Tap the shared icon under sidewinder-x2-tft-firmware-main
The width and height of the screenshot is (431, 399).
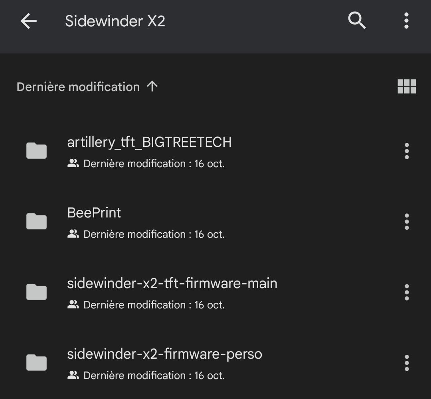click(73, 305)
